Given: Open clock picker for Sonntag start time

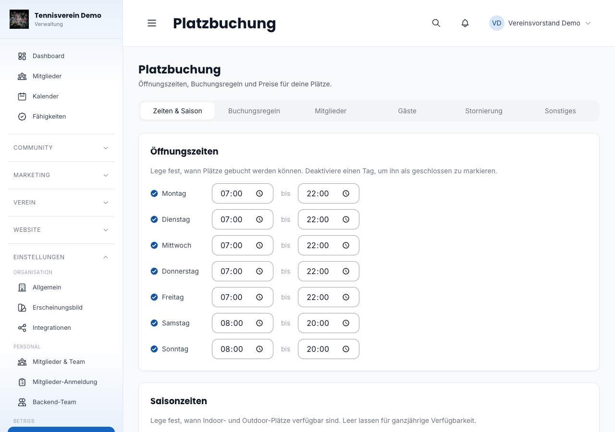Looking at the screenshot, I should (259, 349).
